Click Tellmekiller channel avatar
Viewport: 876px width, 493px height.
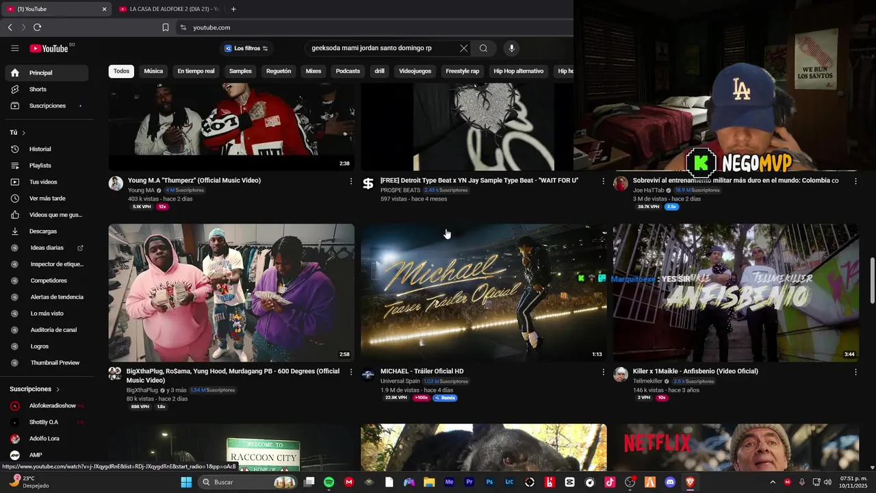[x=621, y=375]
